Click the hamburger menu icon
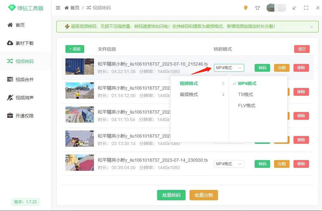This screenshot has height=211, width=322. point(58,8)
